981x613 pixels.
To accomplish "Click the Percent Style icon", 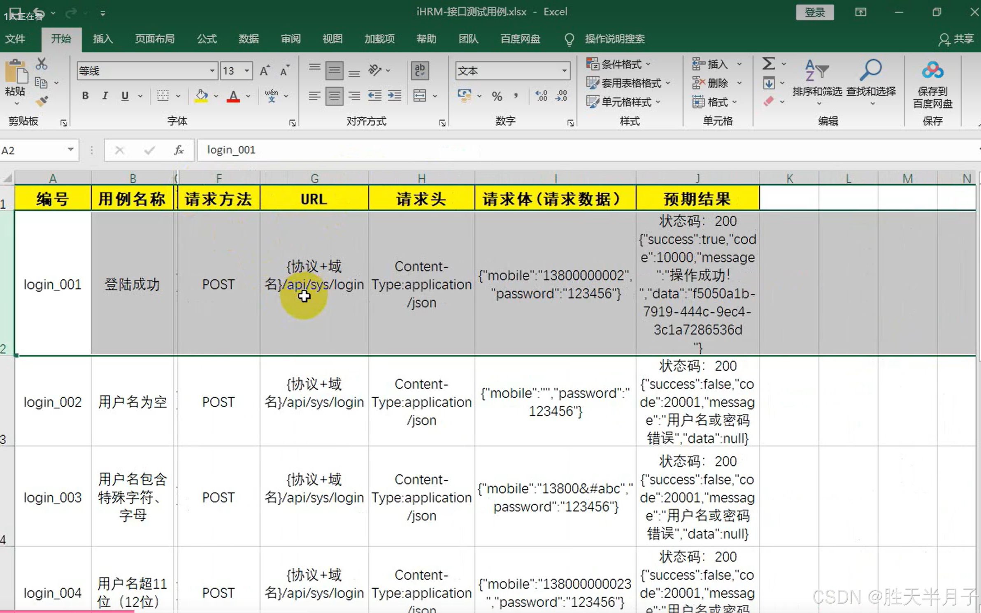I will click(x=497, y=96).
